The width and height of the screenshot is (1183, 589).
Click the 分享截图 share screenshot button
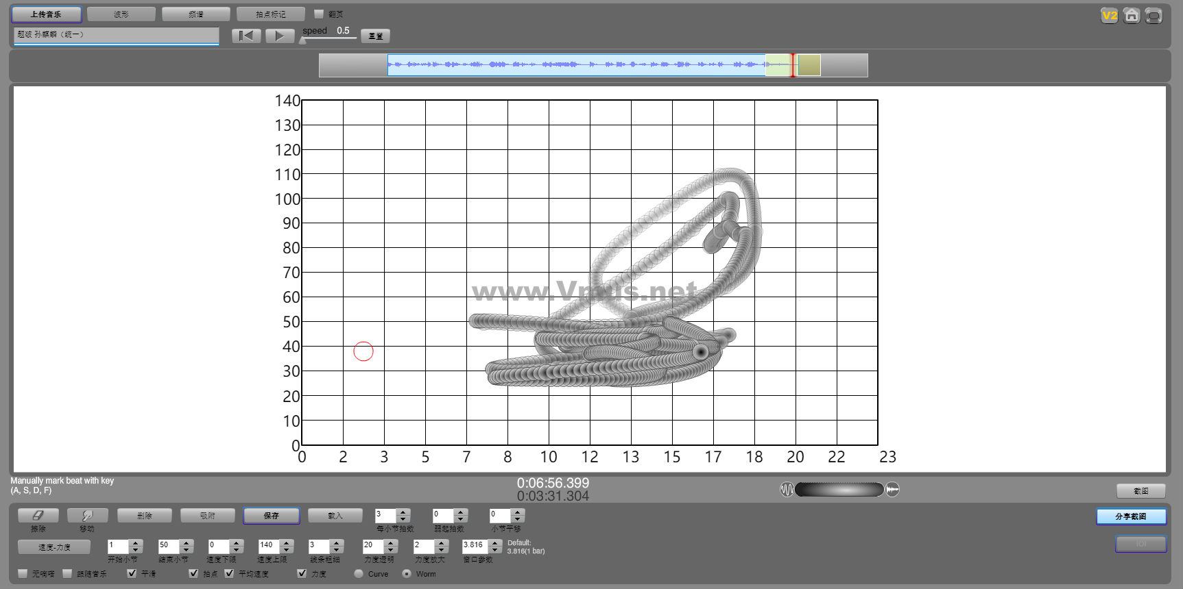click(x=1131, y=516)
